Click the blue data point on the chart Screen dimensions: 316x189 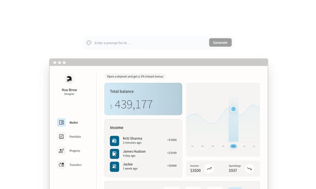tap(233, 109)
